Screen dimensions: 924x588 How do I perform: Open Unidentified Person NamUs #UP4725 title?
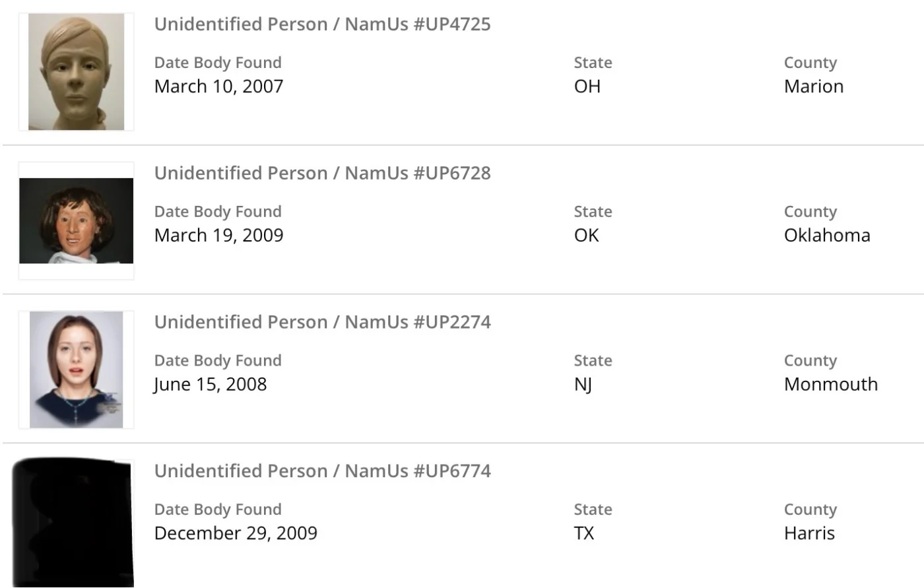(x=322, y=24)
